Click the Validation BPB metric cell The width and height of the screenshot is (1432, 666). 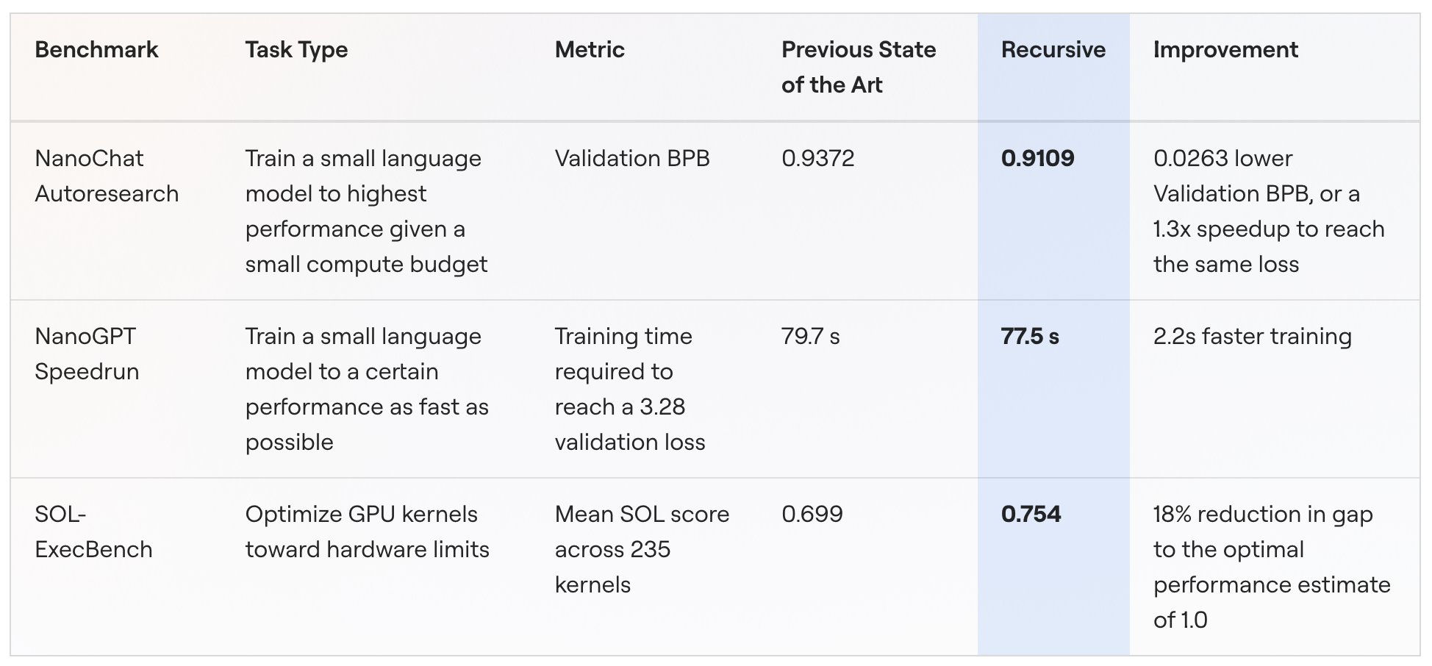point(632,158)
